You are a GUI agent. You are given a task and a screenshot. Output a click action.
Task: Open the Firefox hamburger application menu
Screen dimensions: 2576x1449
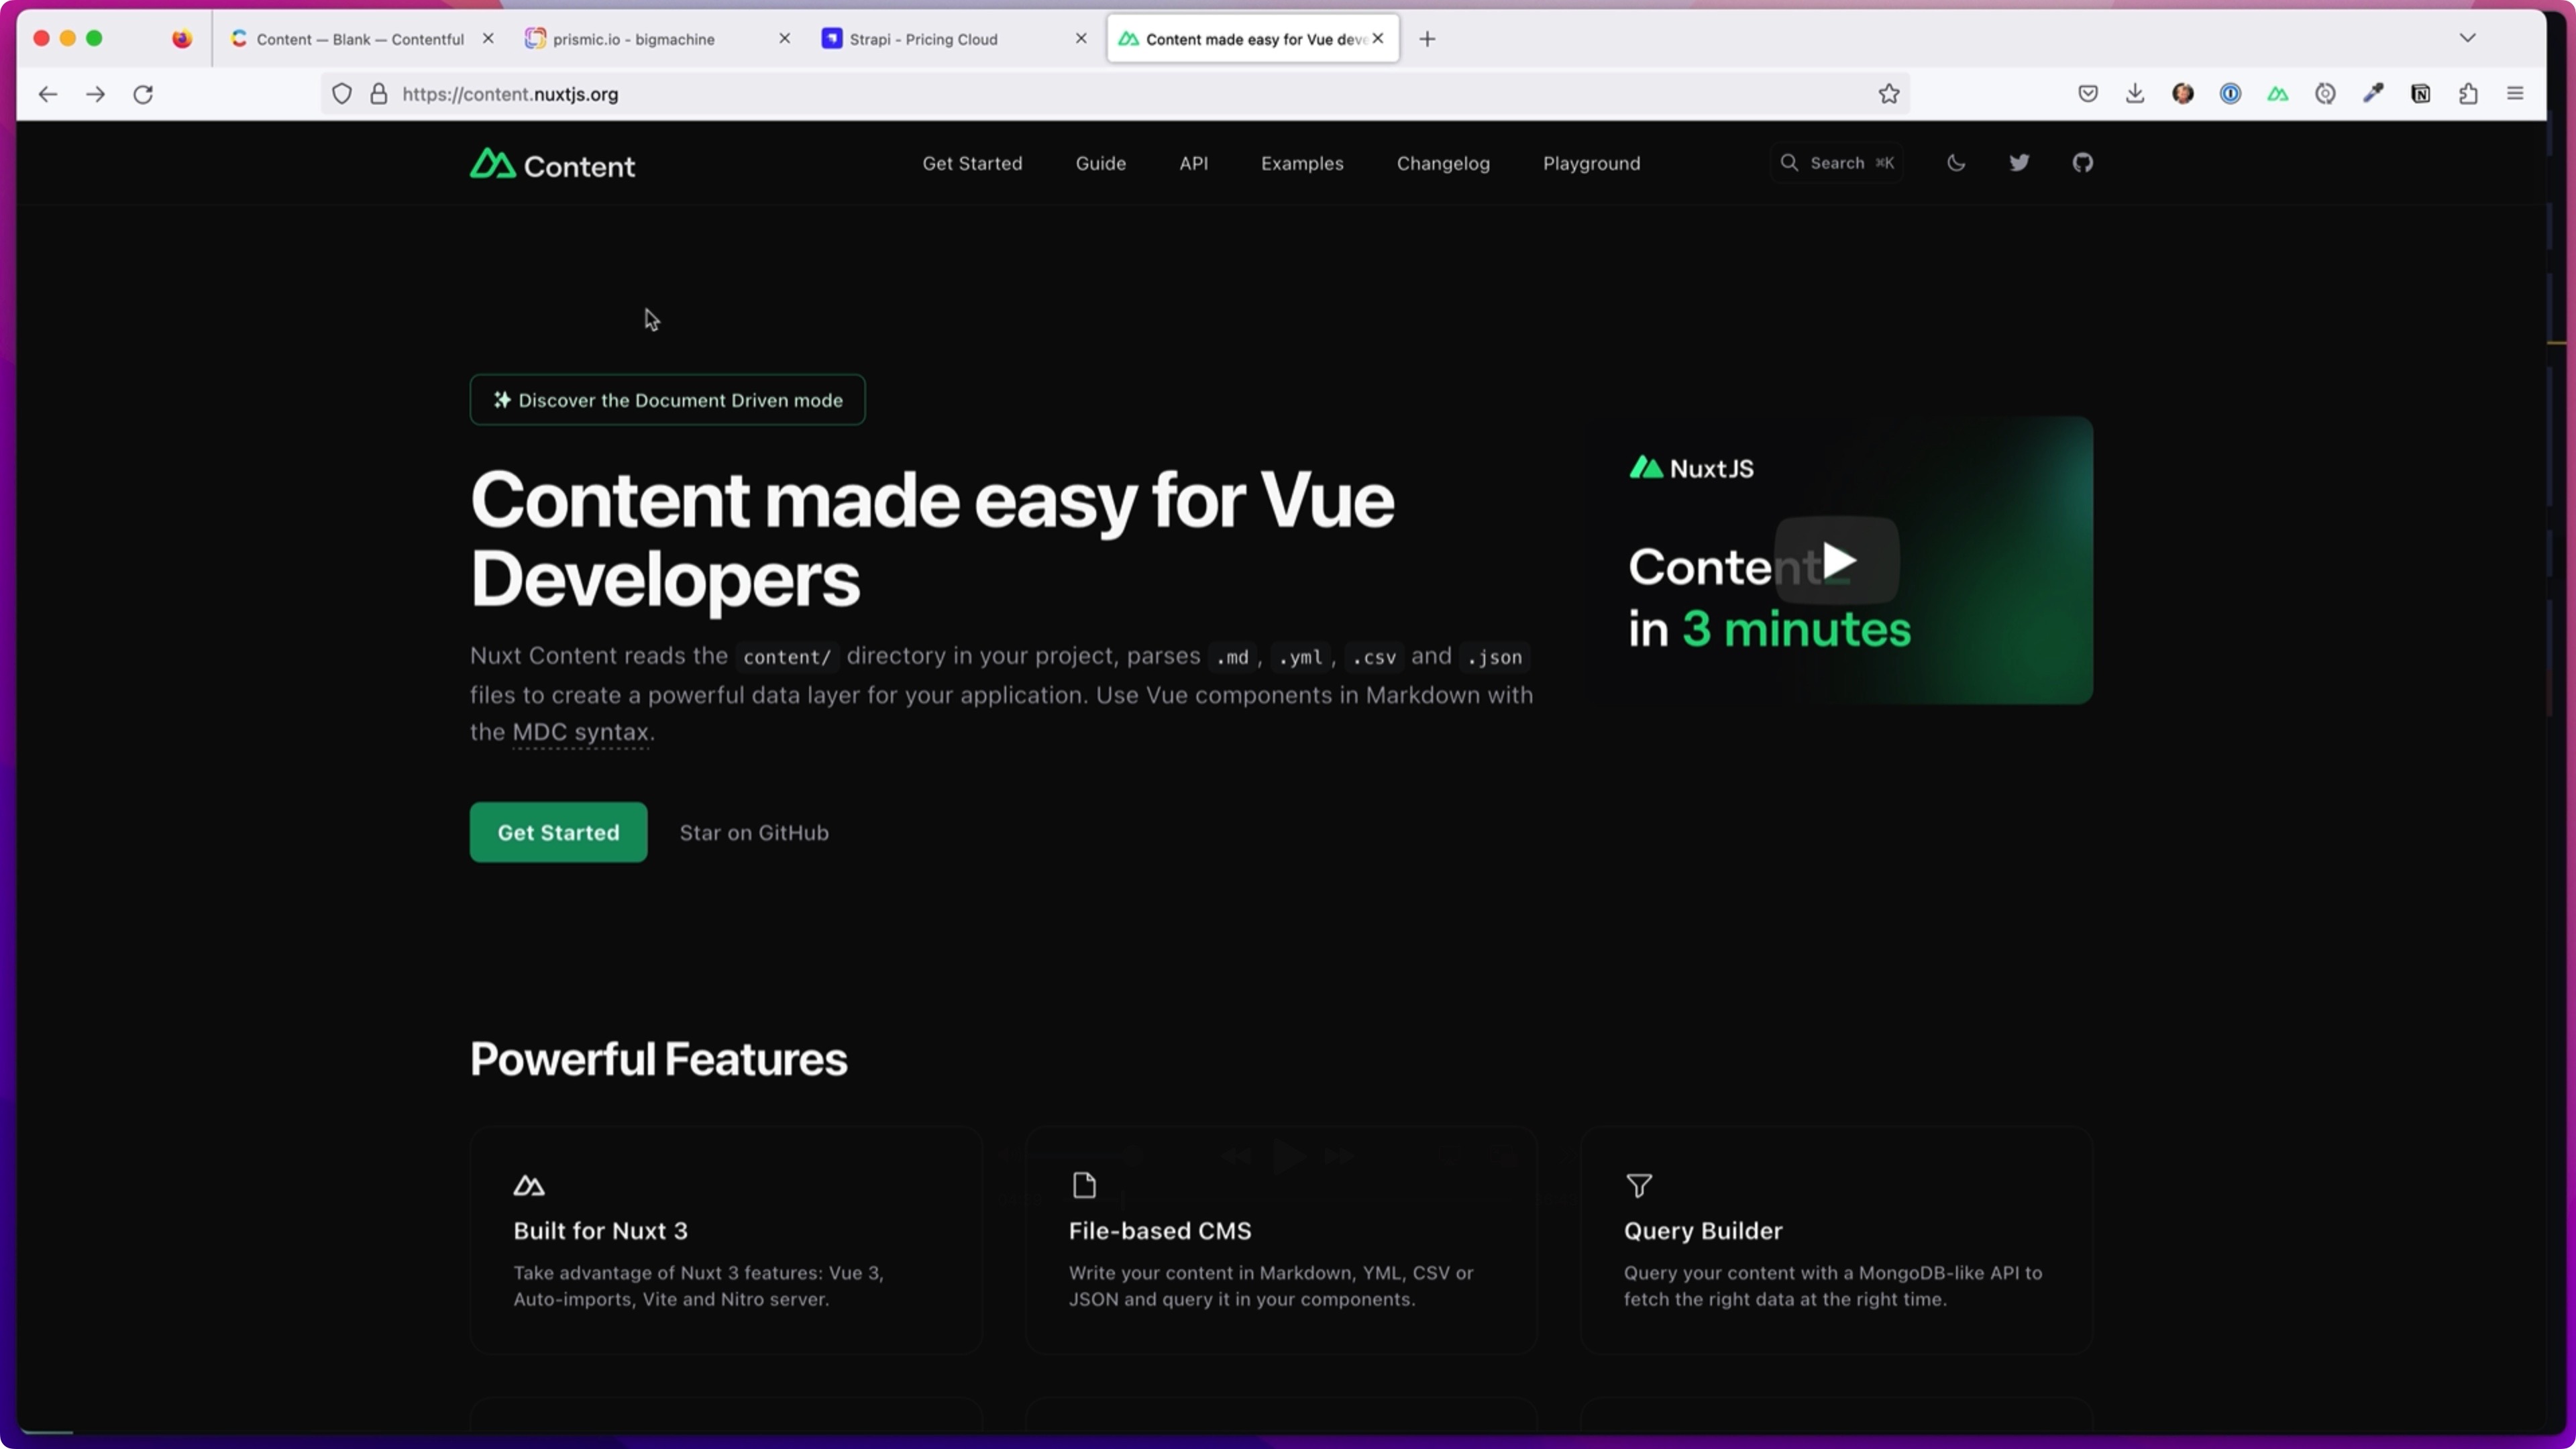click(2515, 94)
